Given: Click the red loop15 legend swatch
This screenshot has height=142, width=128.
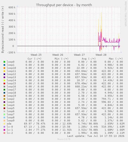Looking at the screenshot, I should 4,83.
